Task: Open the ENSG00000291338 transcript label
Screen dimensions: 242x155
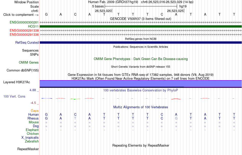Action: click(24, 30)
